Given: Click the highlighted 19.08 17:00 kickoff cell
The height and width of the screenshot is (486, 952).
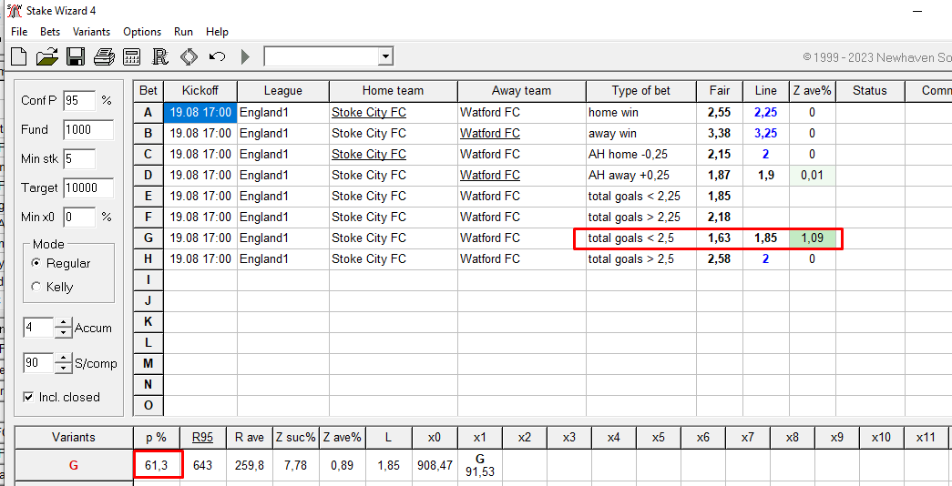Looking at the screenshot, I should [200, 112].
